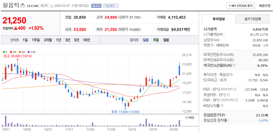Click the help icon next to PBR BPS (2024.09)
The height and width of the screenshot is (133, 273).
237,100
